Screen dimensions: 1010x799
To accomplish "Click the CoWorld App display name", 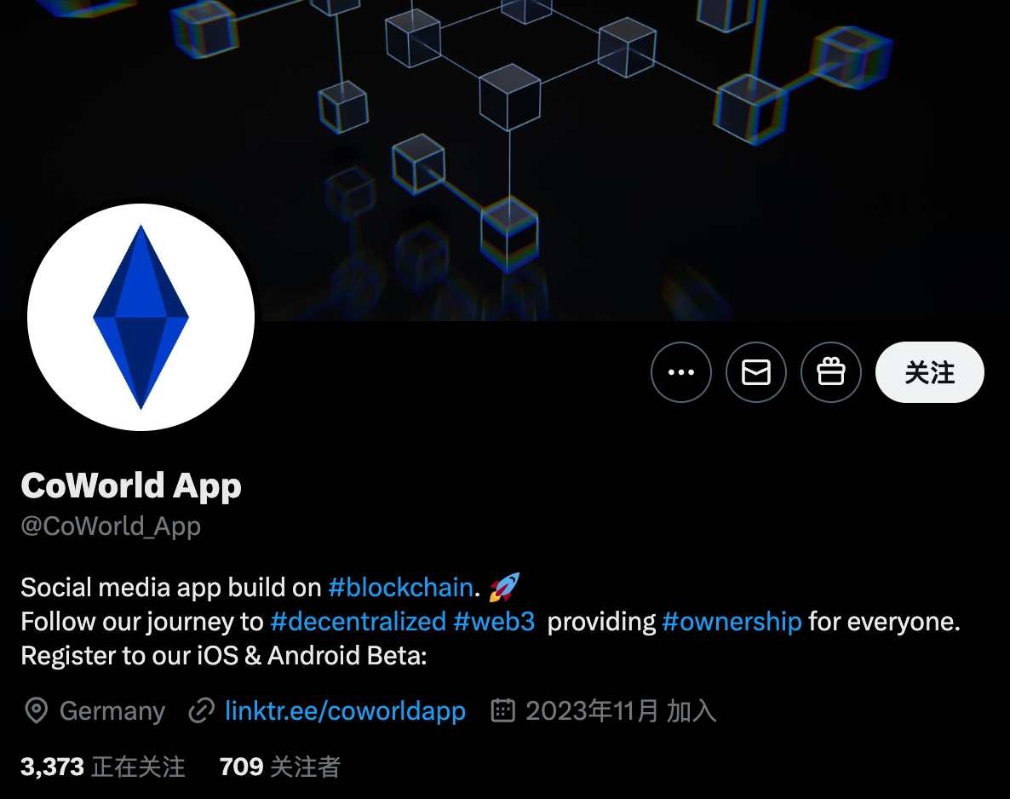I will (x=131, y=486).
